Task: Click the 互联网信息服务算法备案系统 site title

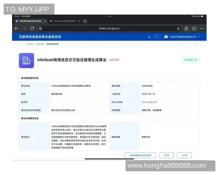Action: point(40,37)
